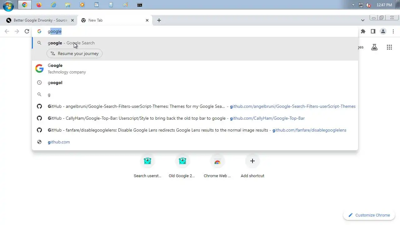Open the Windows Explorer folder icon
The height and width of the screenshot is (225, 400).
tap(68, 5)
